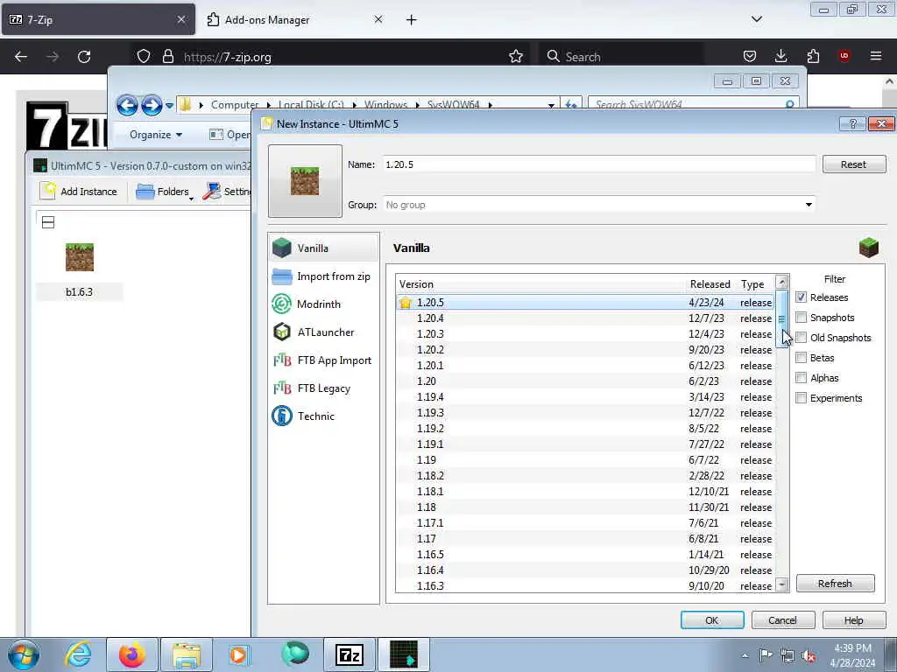Open the Organize menu in Explorer

tap(156, 135)
